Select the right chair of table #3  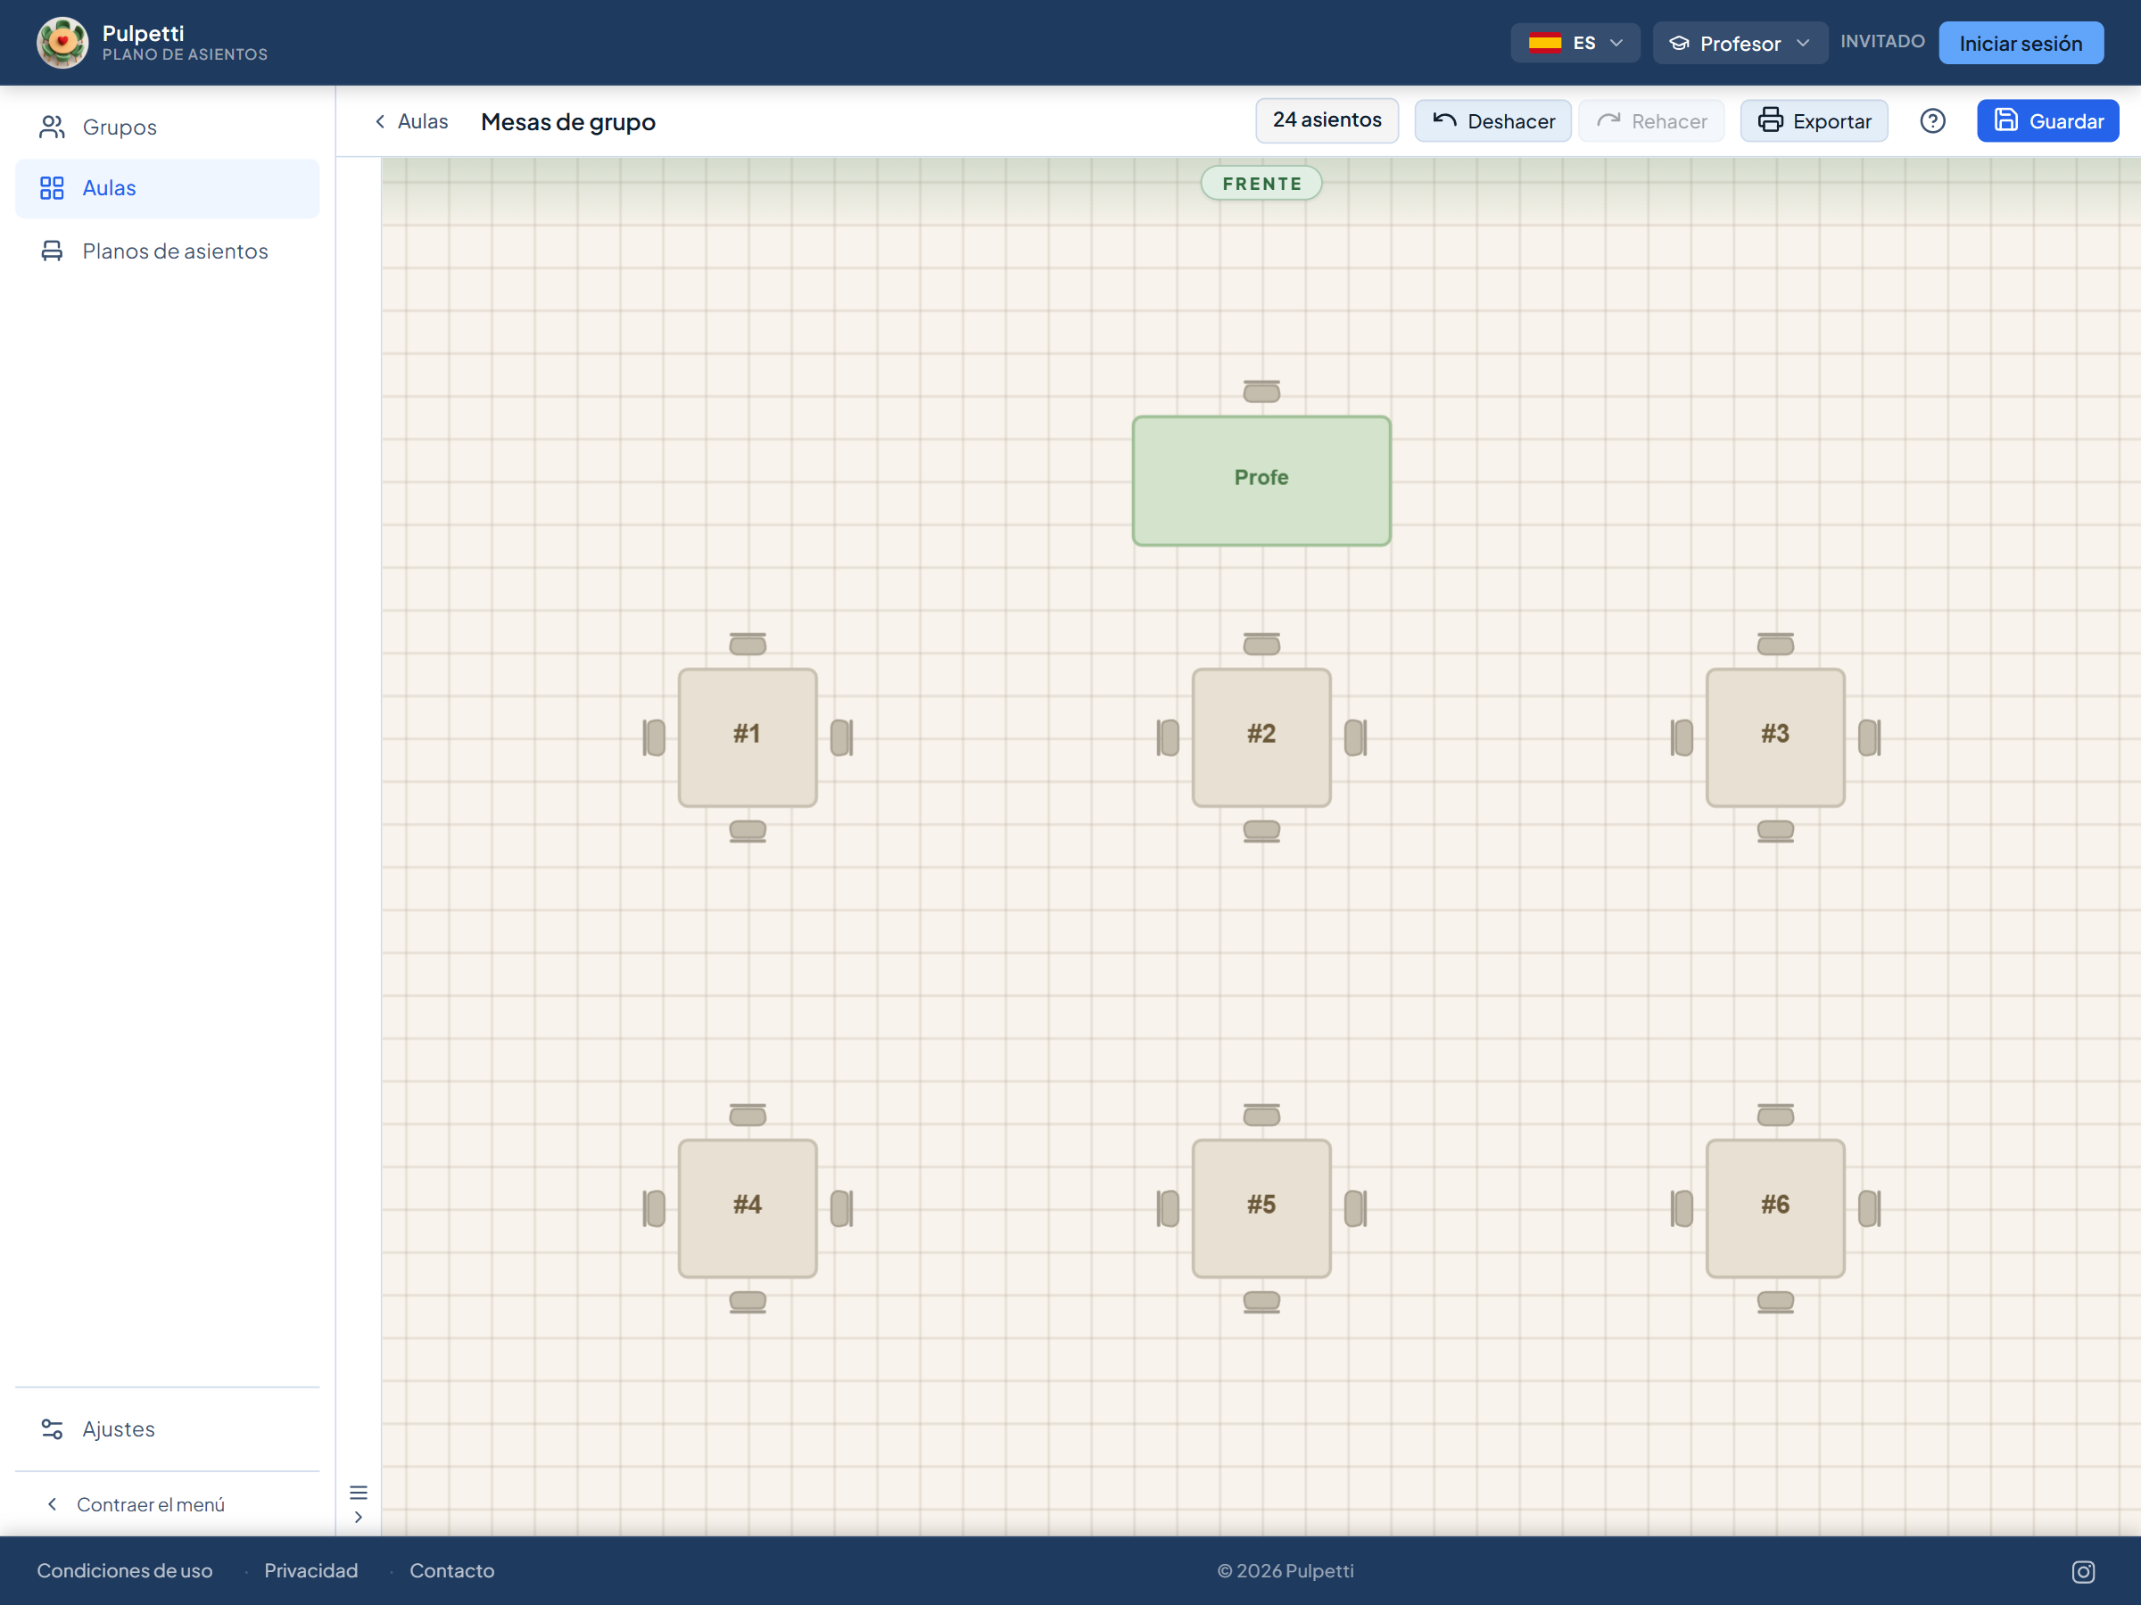coord(1869,737)
